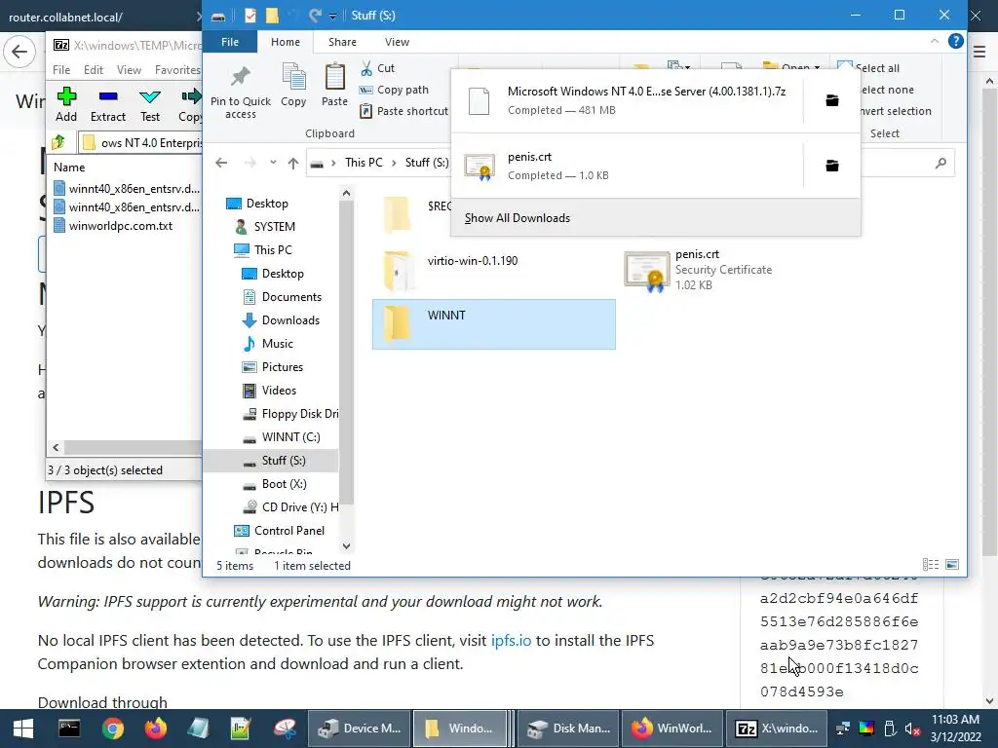Click Explorer up-directory arrow

(292, 163)
